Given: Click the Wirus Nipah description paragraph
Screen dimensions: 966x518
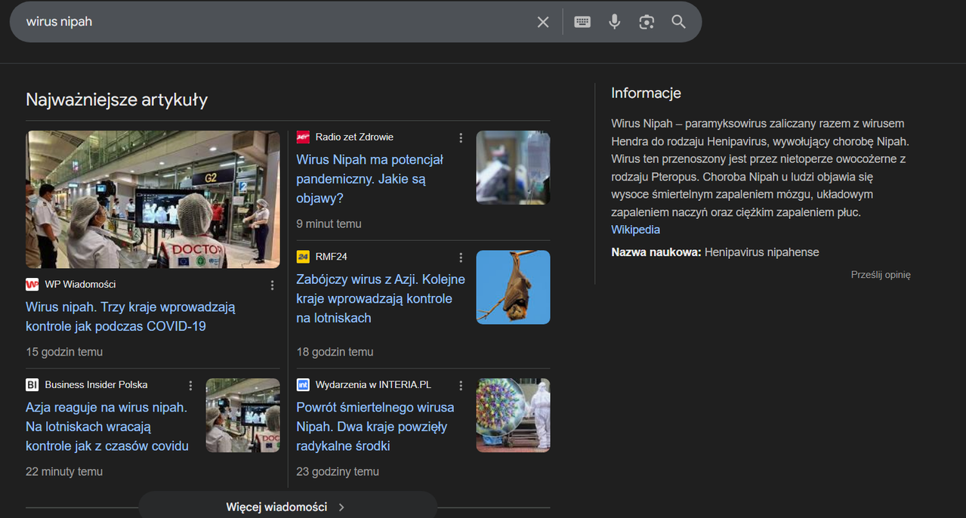Looking at the screenshot, I should coord(761,168).
